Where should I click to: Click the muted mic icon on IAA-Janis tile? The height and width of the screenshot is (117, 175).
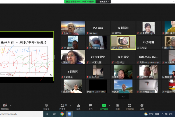87,33
